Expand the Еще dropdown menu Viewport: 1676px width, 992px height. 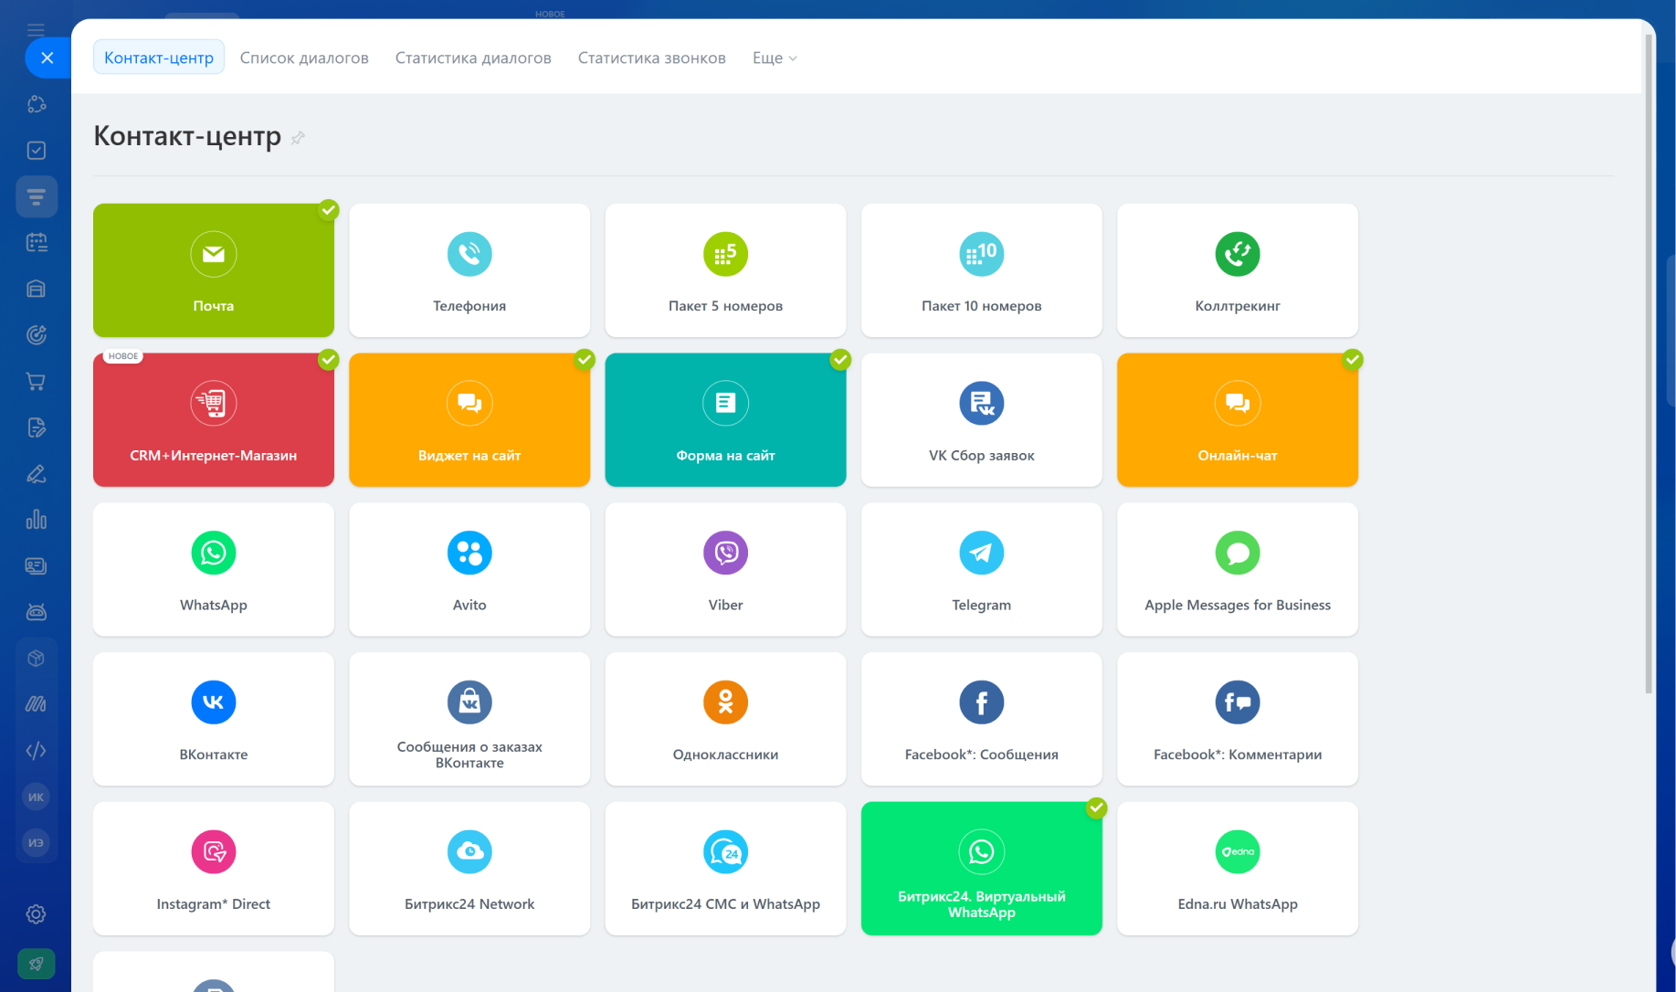(775, 58)
